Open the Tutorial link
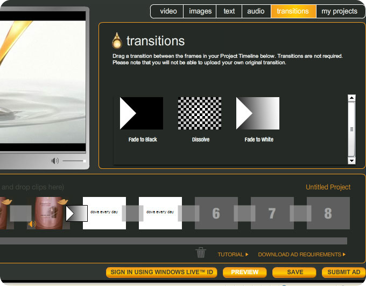Screen dimensions: 366x286 [233, 254]
